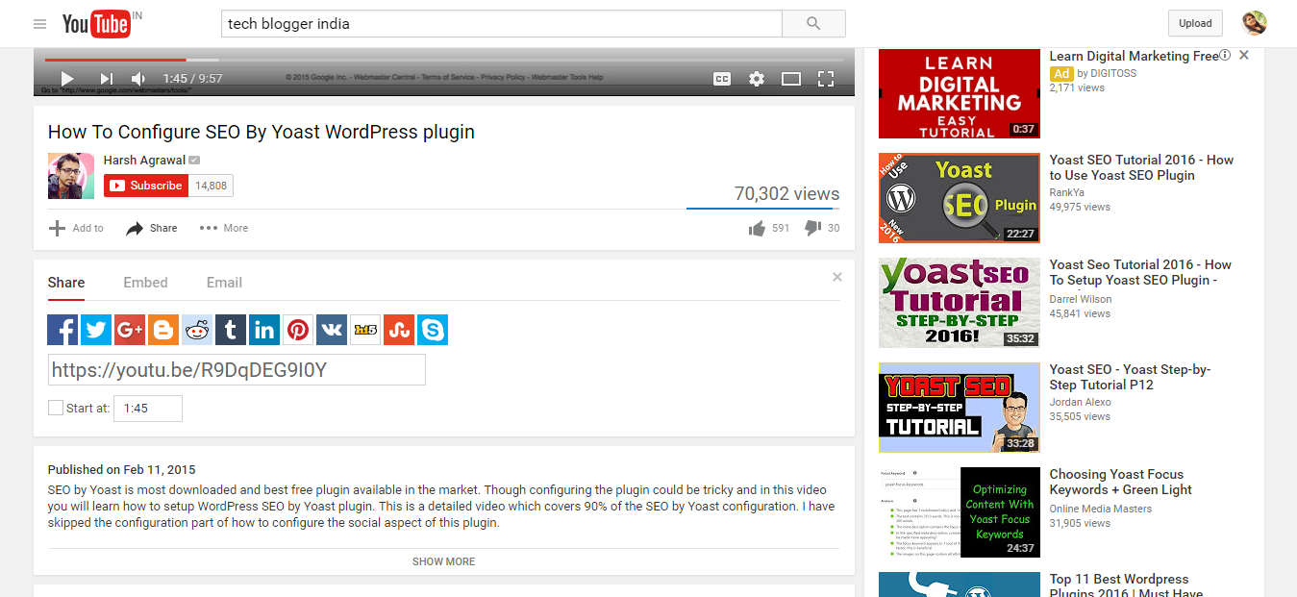Switch to theater mode
The width and height of the screenshot is (1297, 597).
(x=791, y=79)
